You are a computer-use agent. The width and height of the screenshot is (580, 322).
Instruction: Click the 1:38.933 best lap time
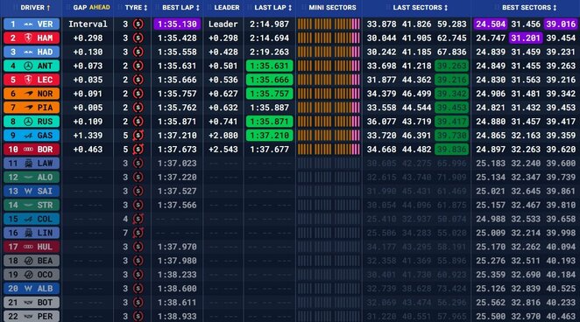pyautogui.click(x=177, y=317)
